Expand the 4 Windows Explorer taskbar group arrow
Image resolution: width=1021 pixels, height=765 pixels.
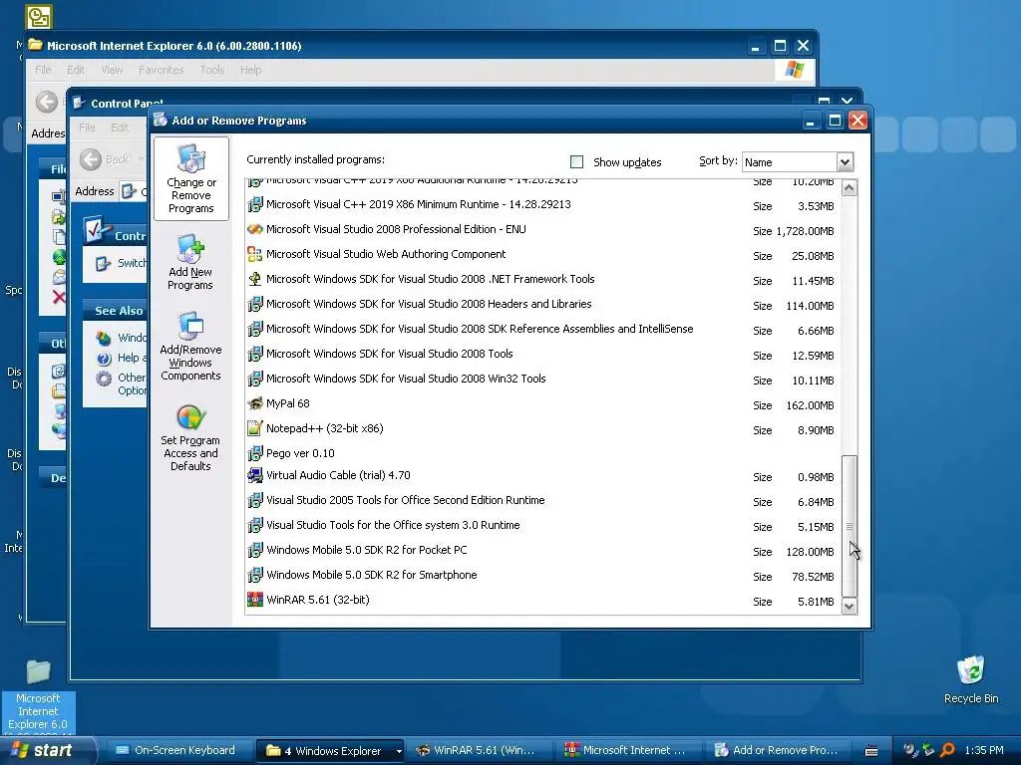[x=399, y=751]
